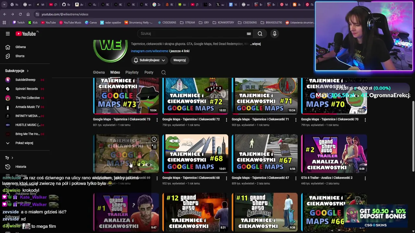Open the KONWERTERY bookmarks folder
Screen dimensions: 415x233
point(223,23)
